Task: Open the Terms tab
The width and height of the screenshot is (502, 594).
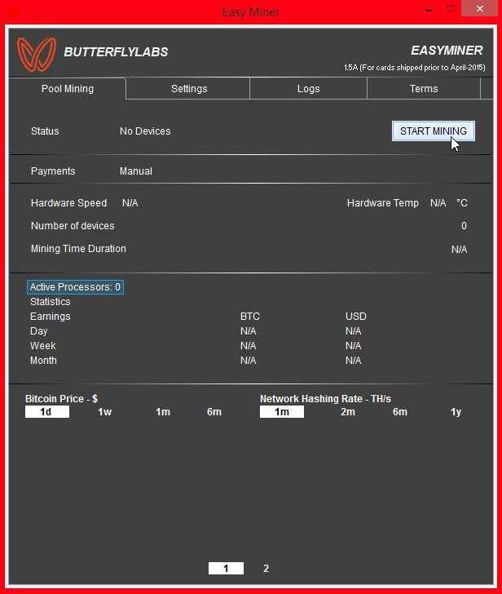Action: [424, 89]
